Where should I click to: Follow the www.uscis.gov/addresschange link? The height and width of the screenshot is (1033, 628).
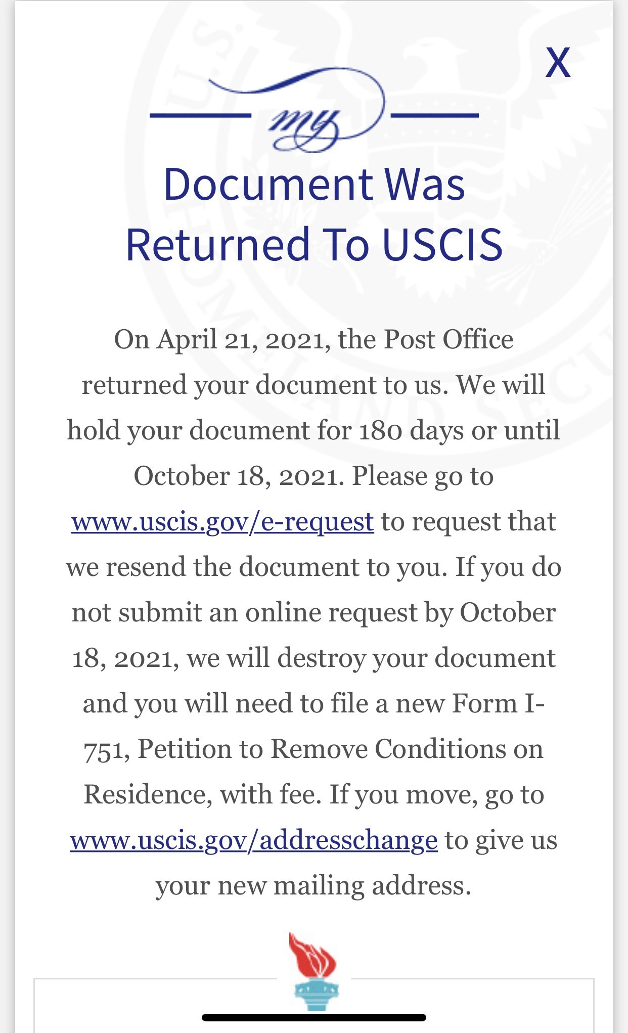pyautogui.click(x=254, y=840)
